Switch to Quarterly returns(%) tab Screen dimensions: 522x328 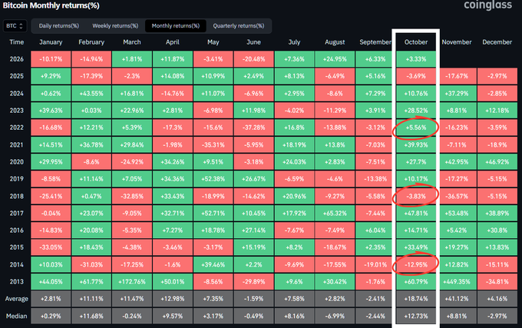(239, 26)
